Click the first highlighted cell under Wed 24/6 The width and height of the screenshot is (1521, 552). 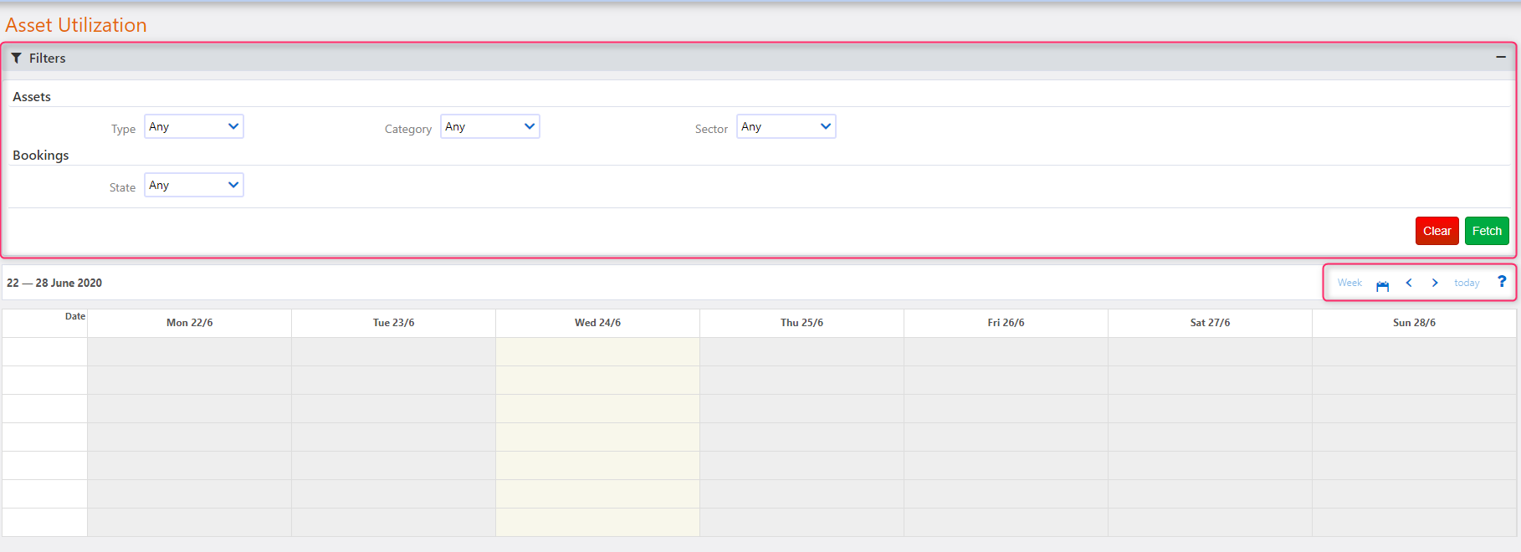597,352
